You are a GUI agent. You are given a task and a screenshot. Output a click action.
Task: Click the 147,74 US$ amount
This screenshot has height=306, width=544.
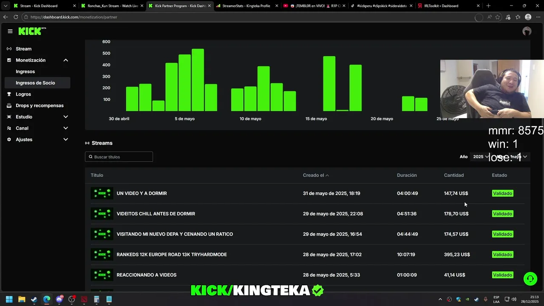click(456, 193)
